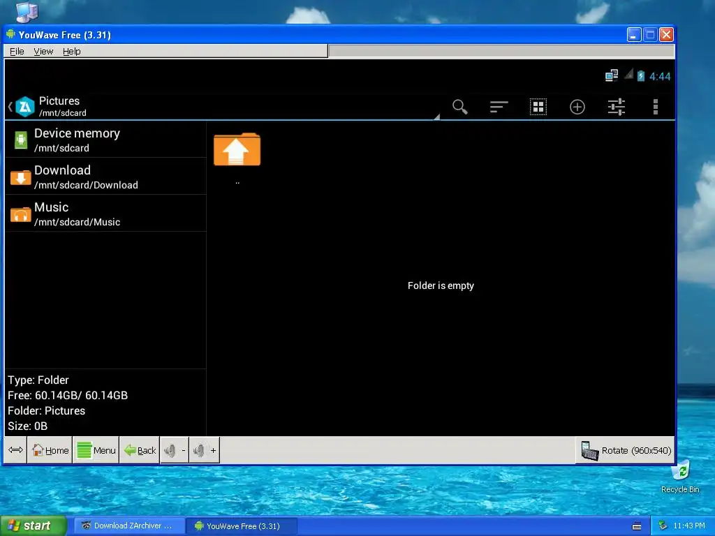
Task: Switch to Download ZArchiver taskbar window
Action: (x=129, y=526)
